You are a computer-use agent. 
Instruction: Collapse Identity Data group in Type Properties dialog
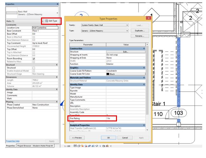coord(144,84)
